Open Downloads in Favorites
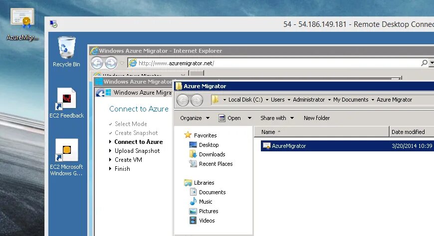The height and width of the screenshot is (236, 434). [208, 154]
